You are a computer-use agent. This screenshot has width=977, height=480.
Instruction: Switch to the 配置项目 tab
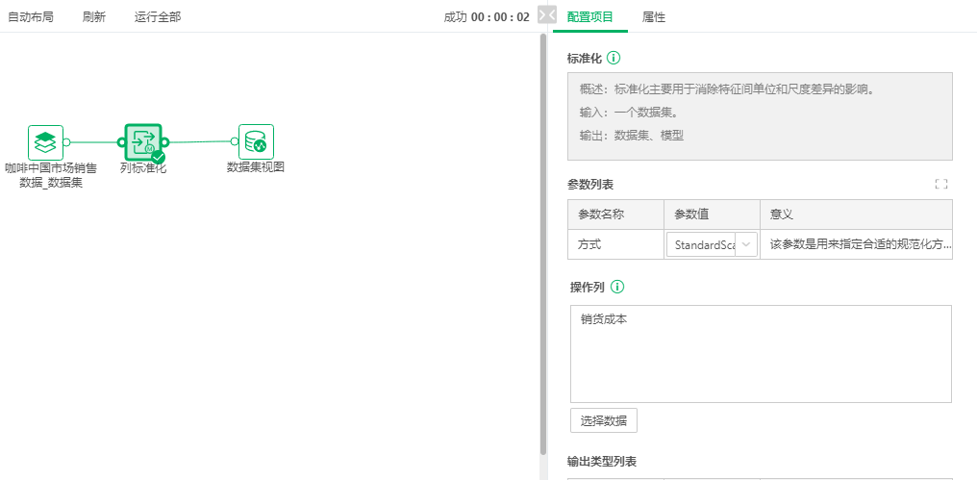tap(590, 17)
